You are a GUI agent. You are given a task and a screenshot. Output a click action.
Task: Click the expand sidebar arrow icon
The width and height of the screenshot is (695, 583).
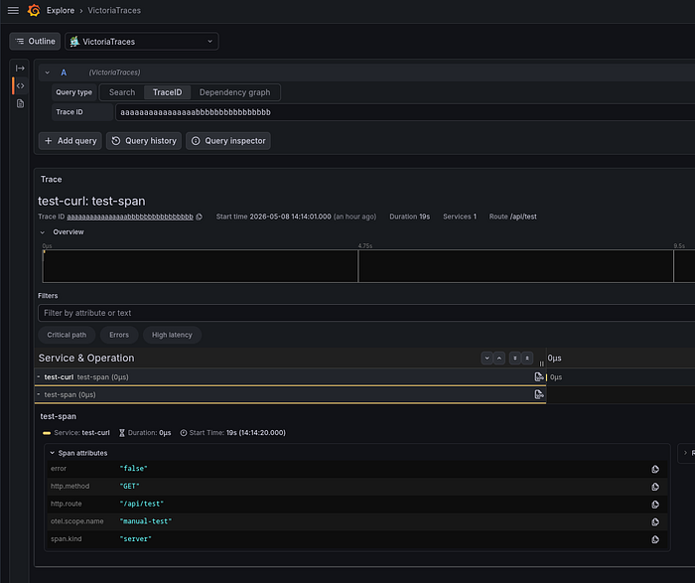coord(20,68)
